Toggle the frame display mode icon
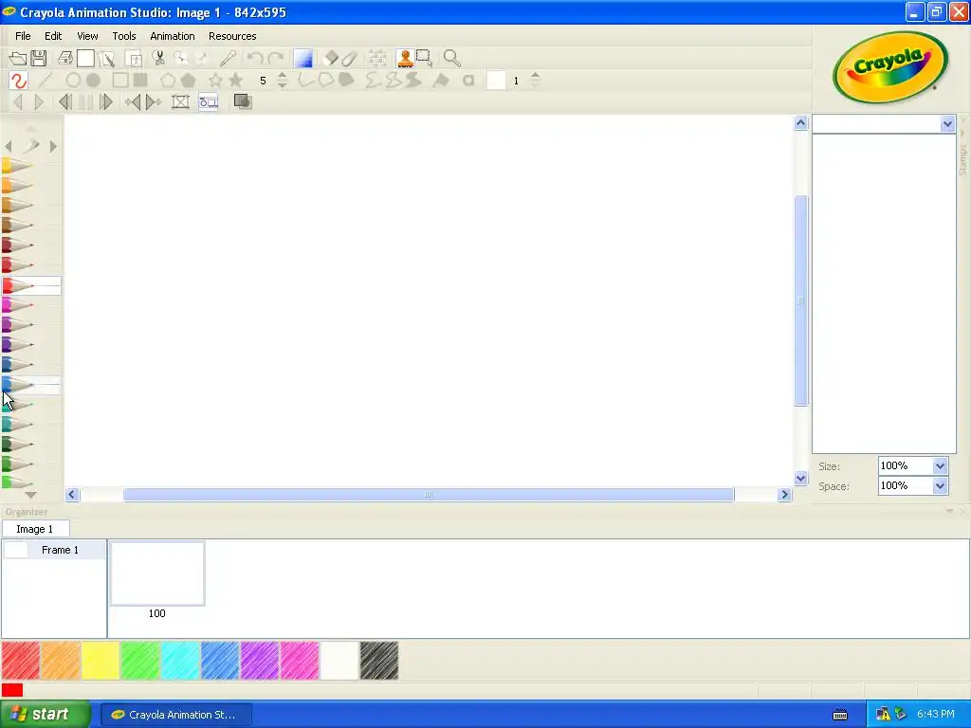 pos(208,101)
